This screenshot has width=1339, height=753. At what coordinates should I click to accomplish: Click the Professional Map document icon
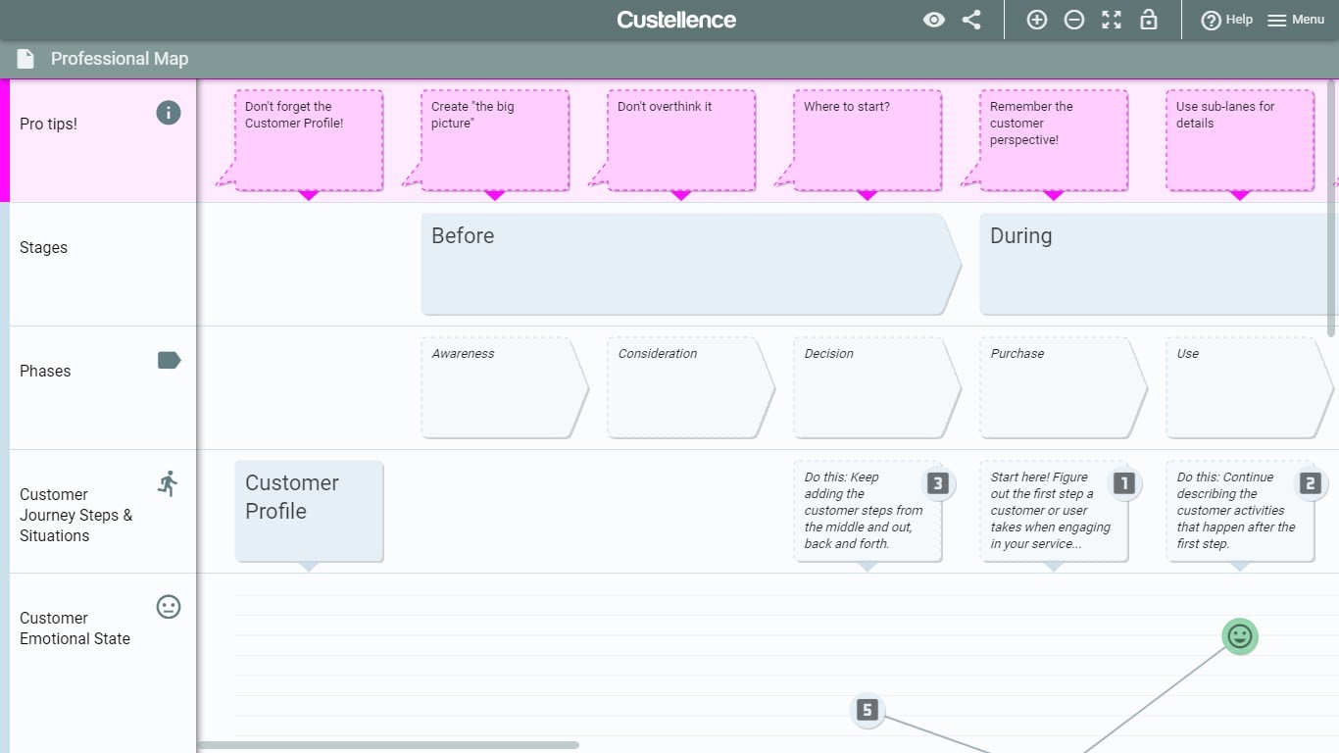(25, 59)
